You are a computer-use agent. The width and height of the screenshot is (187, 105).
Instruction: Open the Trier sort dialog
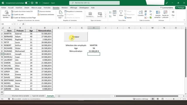[115, 13]
